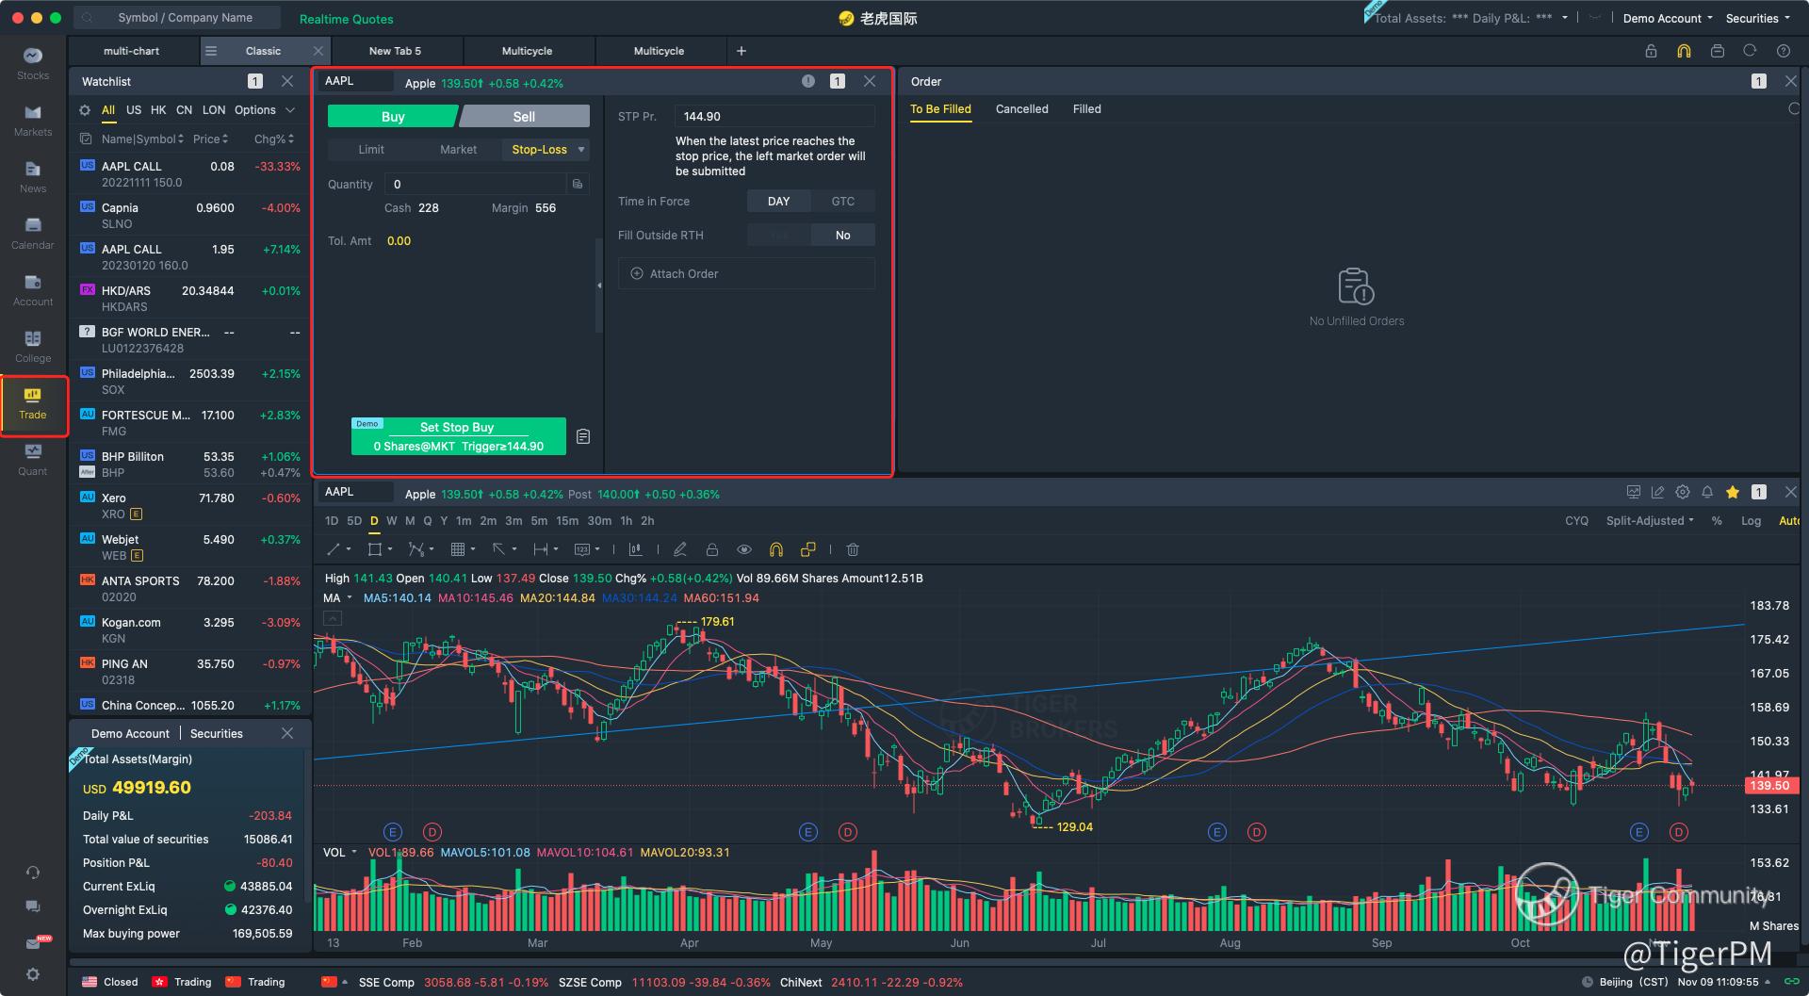Toggle the chart magnet snap mode
Image resolution: width=1809 pixels, height=996 pixels.
coord(776,549)
